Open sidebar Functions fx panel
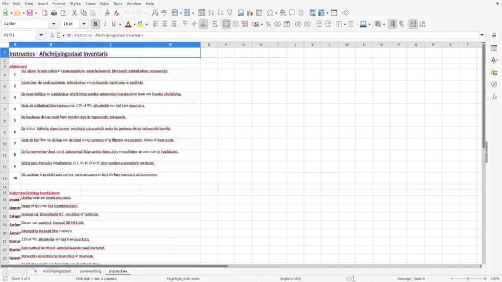This screenshot has height=282, width=502. (x=494, y=96)
